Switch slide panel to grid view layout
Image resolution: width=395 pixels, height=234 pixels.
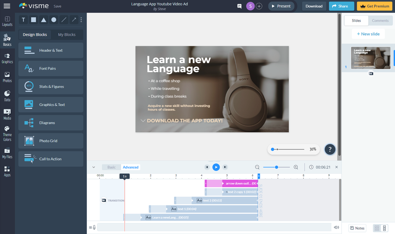[x=376, y=228]
